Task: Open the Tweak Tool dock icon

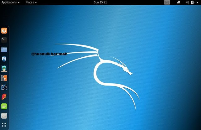Action: tap(4, 116)
